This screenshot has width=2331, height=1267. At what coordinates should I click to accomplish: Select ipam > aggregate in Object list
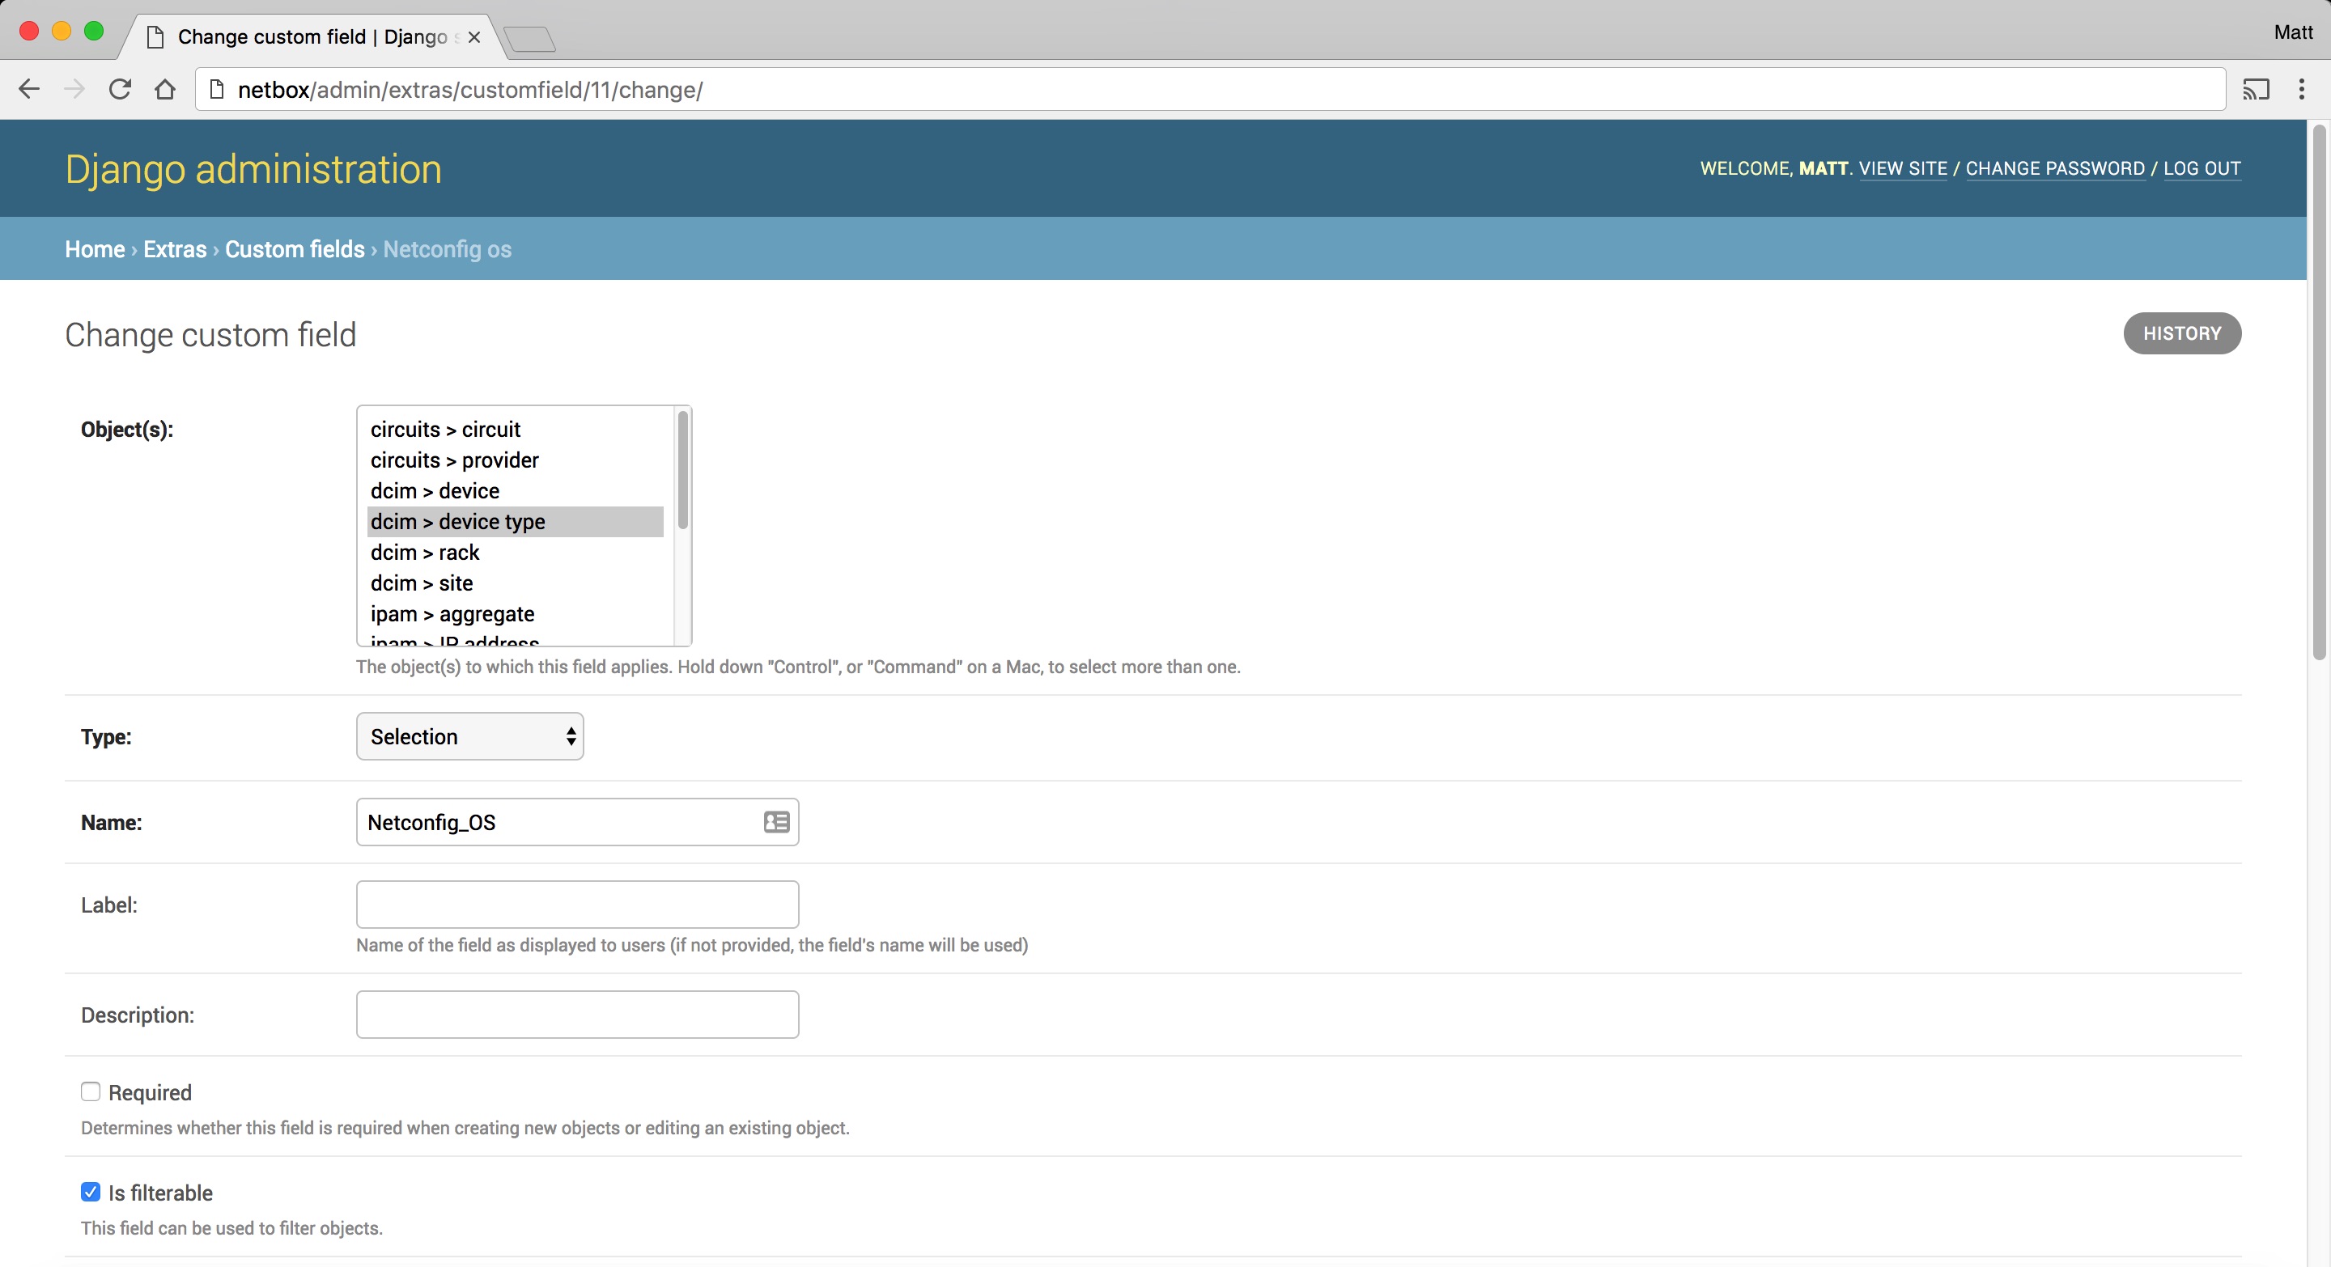coord(515,614)
